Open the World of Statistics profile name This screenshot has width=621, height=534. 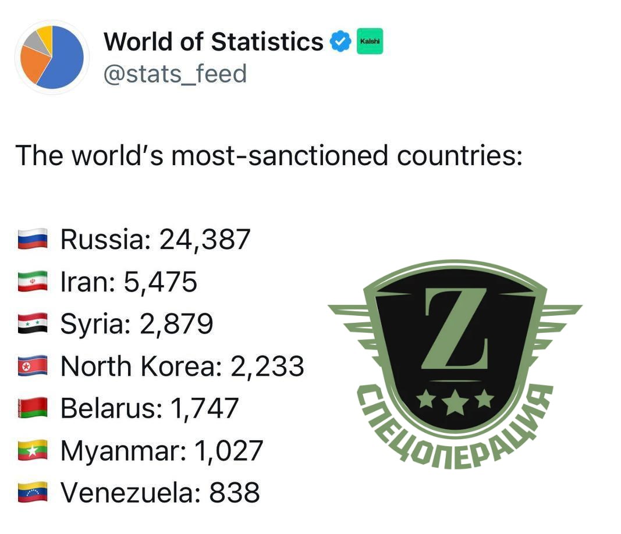(x=214, y=41)
